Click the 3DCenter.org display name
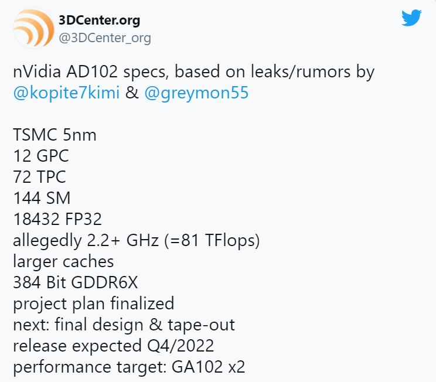 [99, 20]
